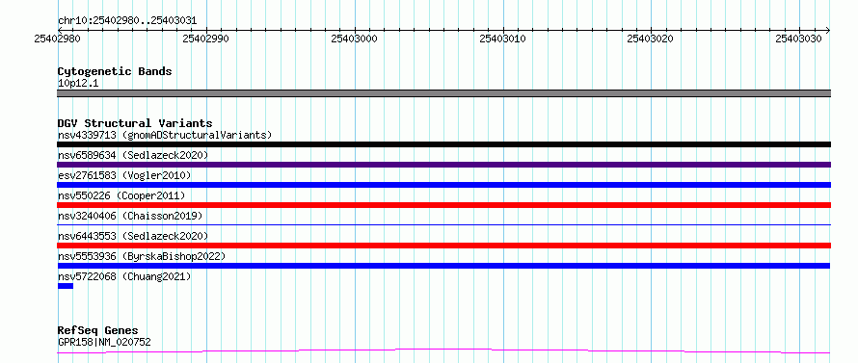Click the chr10:25402980..25403031 region label
The image size is (858, 363).
pos(127,21)
